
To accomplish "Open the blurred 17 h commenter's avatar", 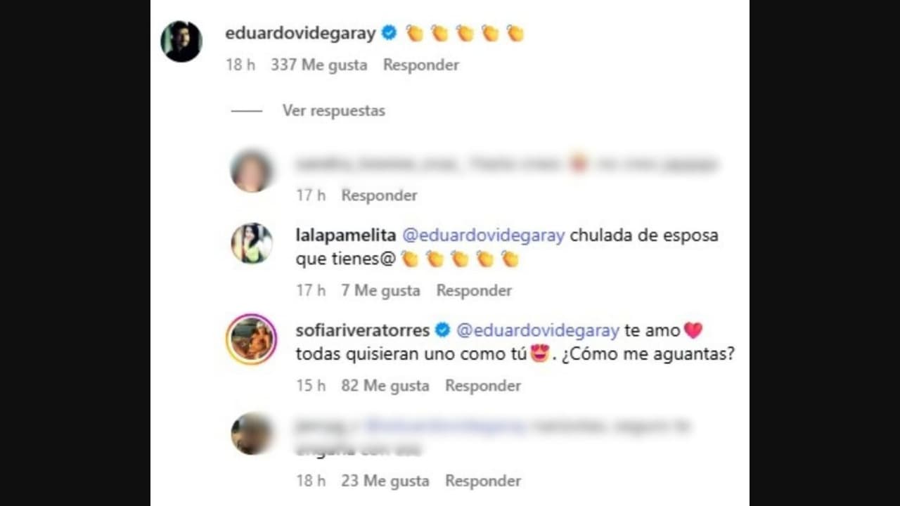I will [x=251, y=171].
